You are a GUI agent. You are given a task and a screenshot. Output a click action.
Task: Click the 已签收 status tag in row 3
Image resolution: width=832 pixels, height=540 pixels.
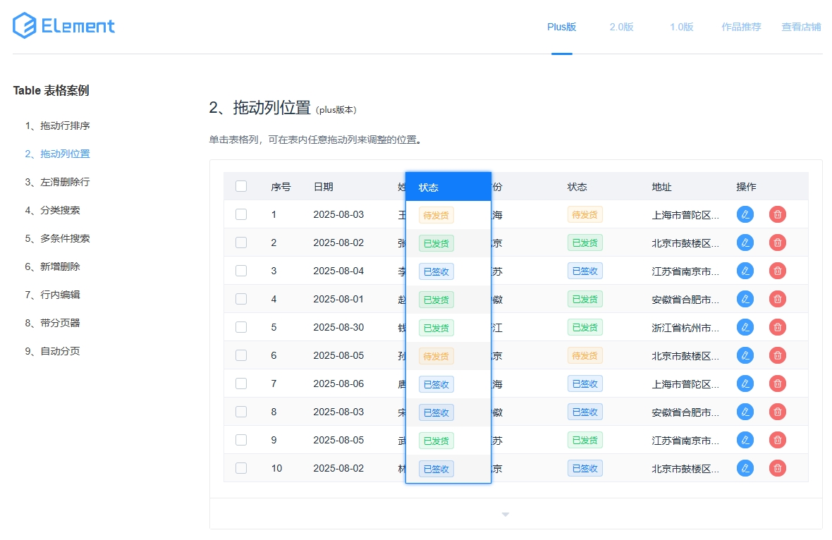click(585, 271)
